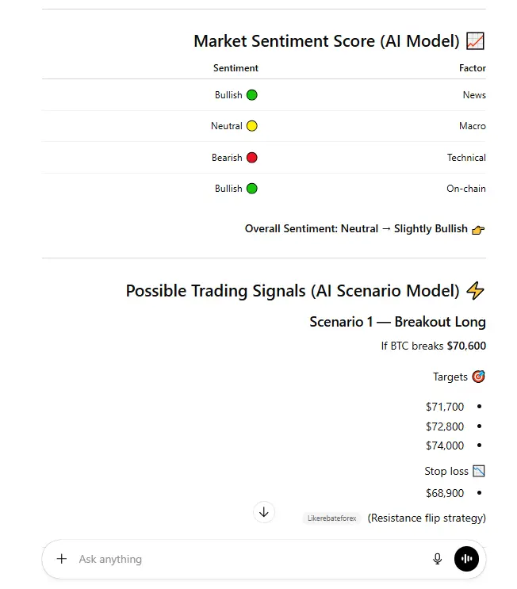Screen dimensions: 517x589
Task: Click the yellow Neutral indicator dot
Action: [x=252, y=126]
